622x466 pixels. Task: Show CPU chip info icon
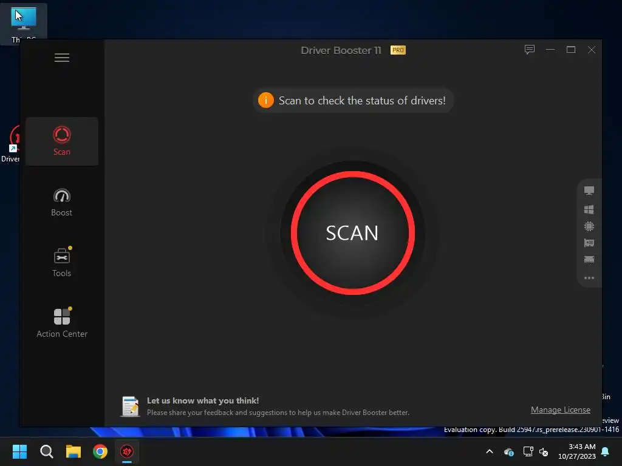tap(589, 226)
